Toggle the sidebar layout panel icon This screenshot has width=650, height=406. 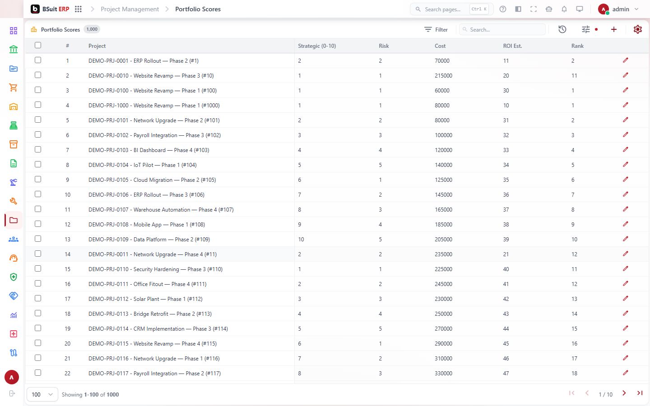[x=518, y=9]
